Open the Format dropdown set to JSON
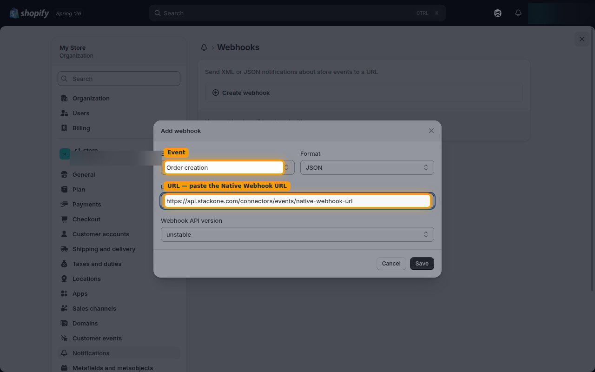The width and height of the screenshot is (595, 372). [x=367, y=167]
